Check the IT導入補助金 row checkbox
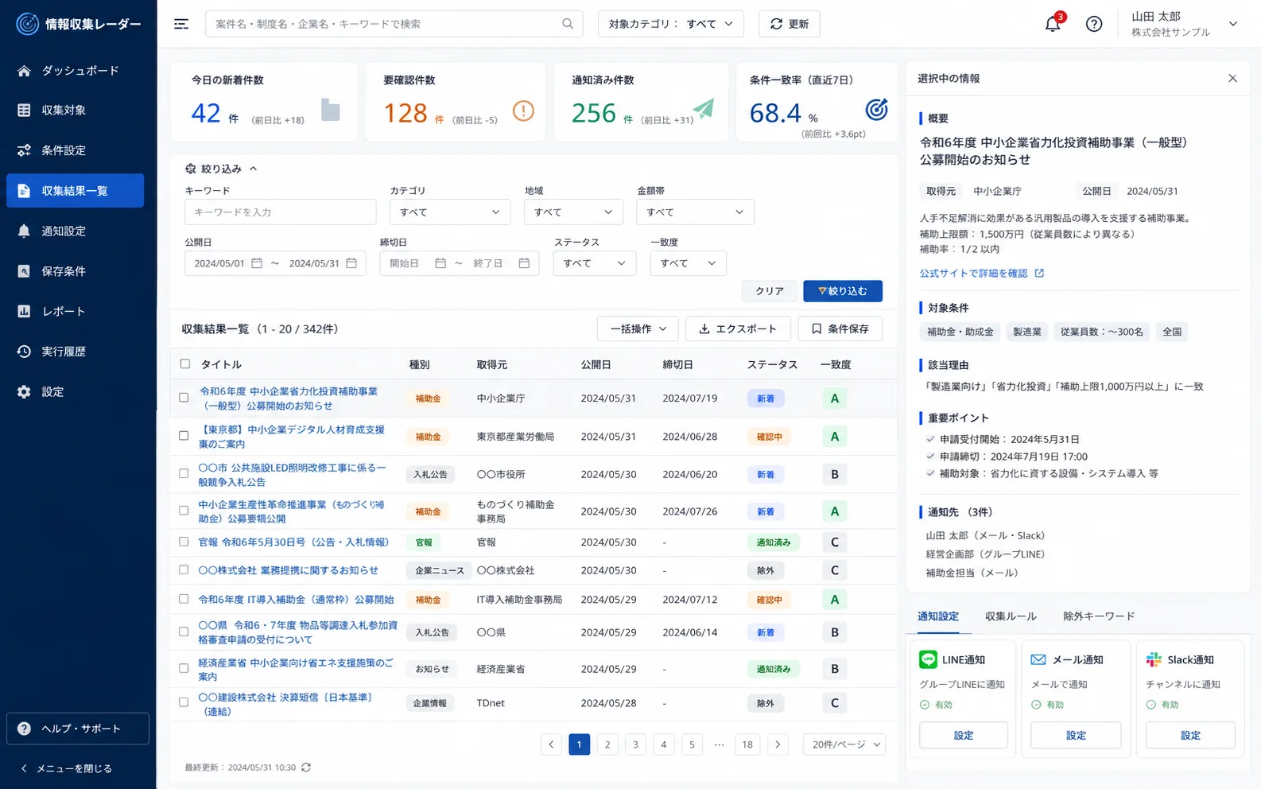The image size is (1261, 789). 184,599
